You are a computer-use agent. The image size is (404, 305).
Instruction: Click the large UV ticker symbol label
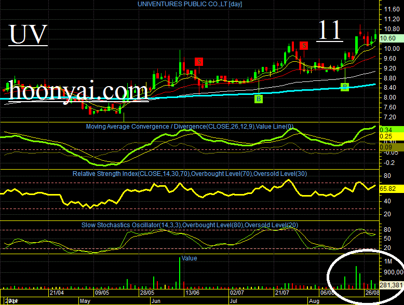coord(28,34)
